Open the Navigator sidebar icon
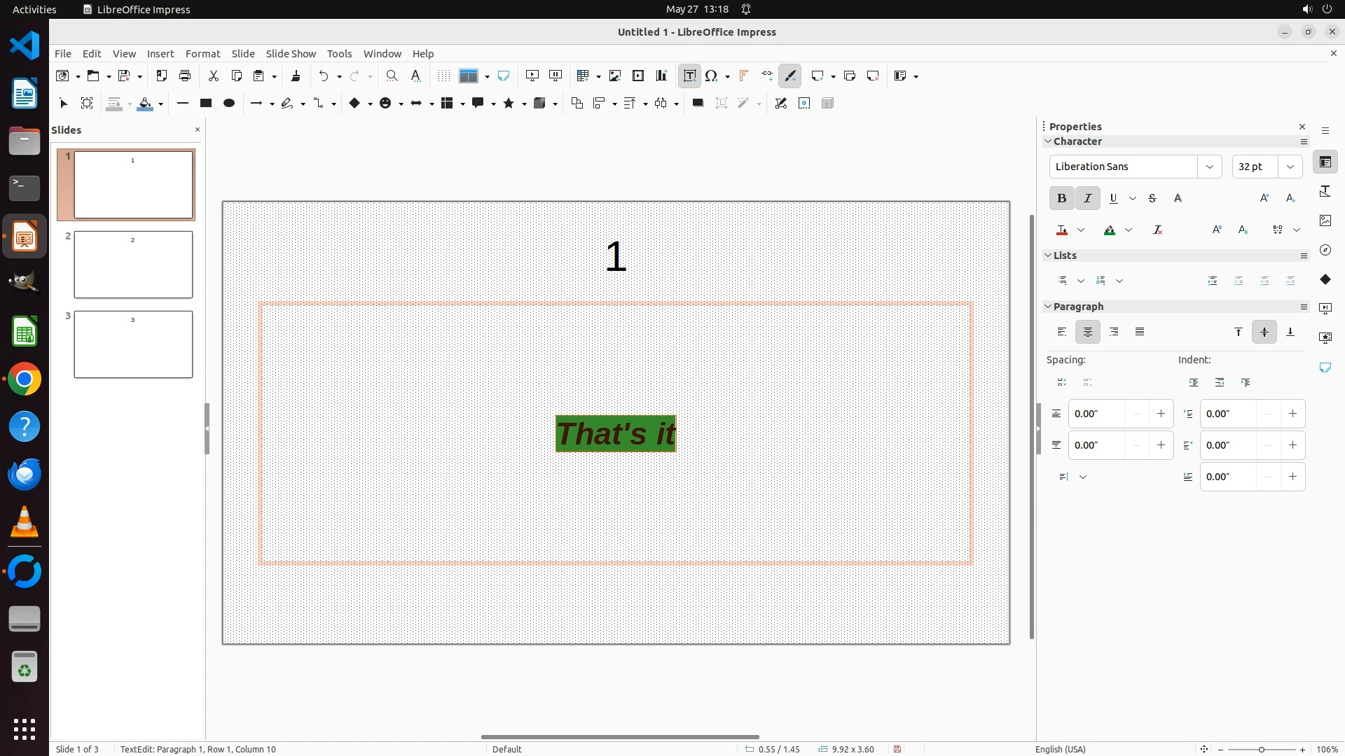Screen dimensions: 1345x756 (x=1325, y=250)
